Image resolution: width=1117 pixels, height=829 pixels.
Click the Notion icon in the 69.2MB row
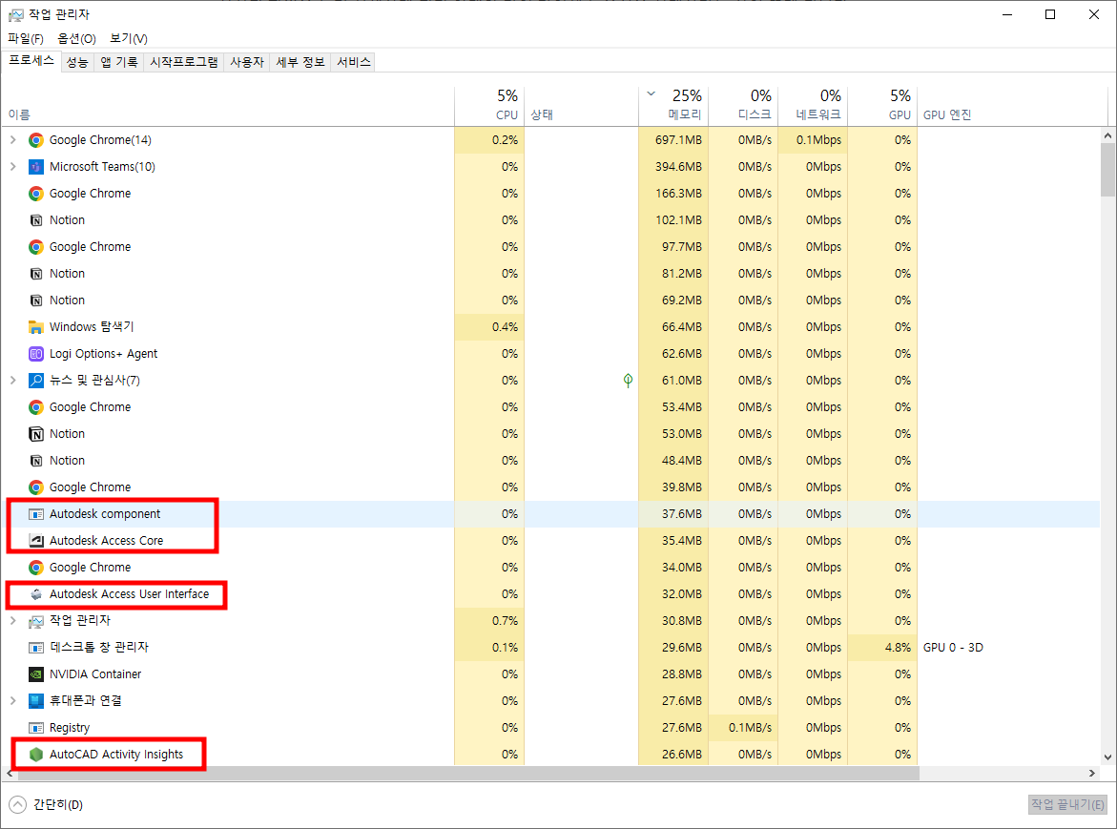[35, 301]
